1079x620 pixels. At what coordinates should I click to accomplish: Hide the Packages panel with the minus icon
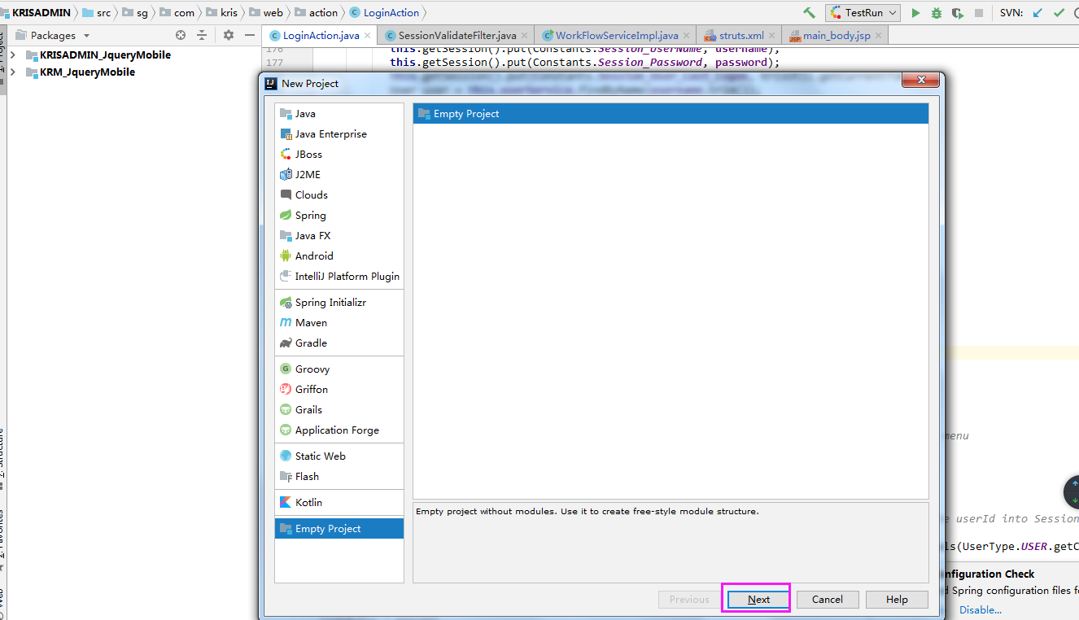[249, 35]
